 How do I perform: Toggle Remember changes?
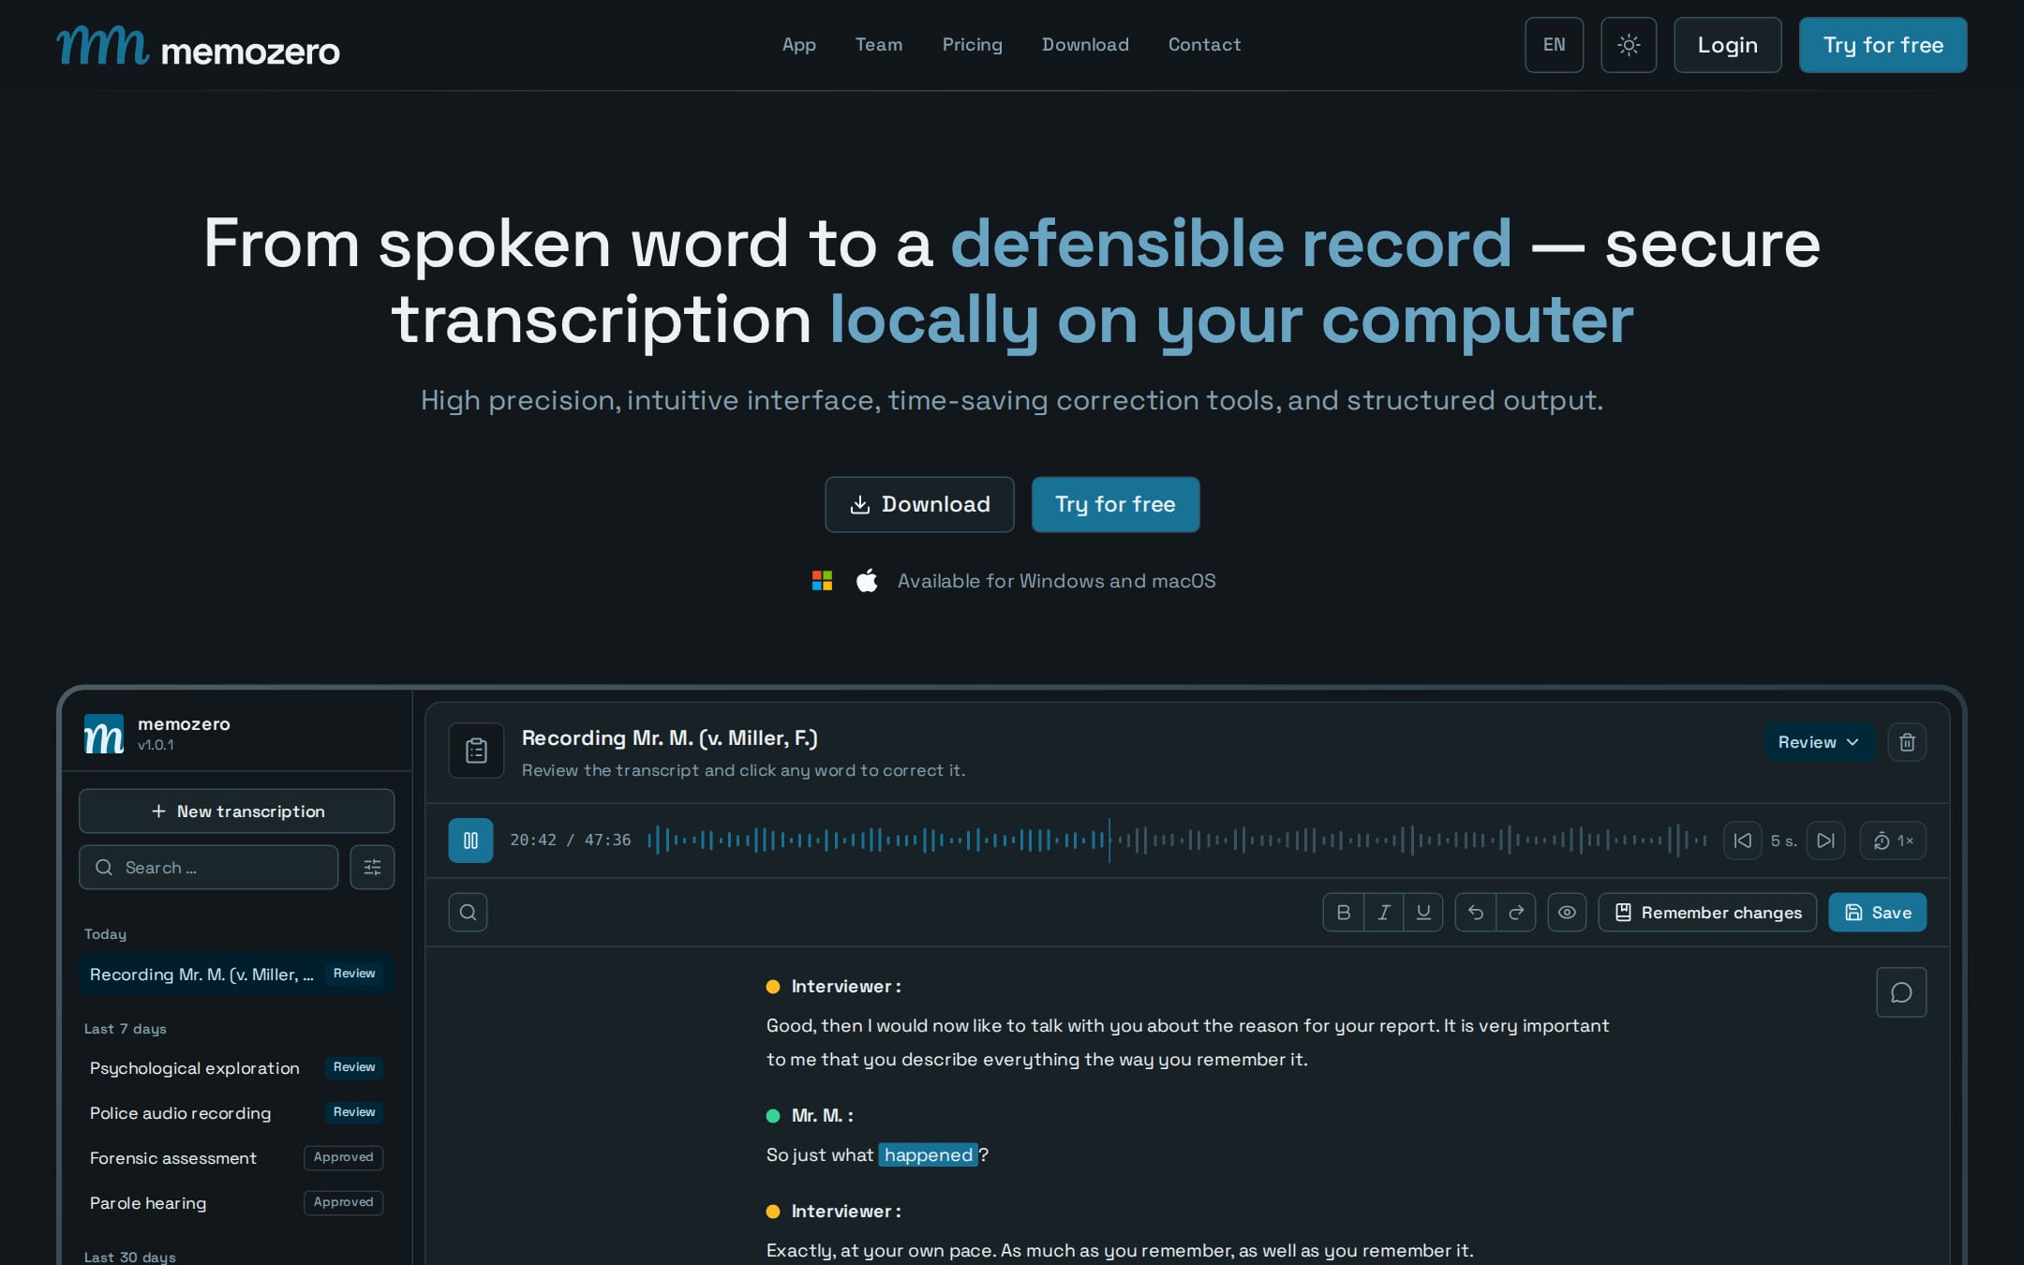coord(1707,913)
